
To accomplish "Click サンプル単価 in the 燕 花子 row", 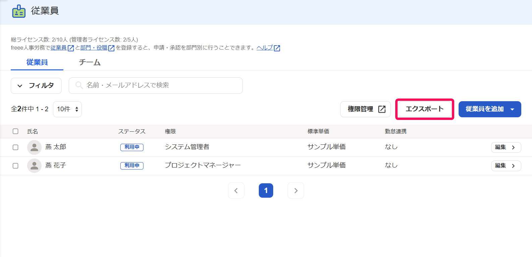I will pos(327,166).
